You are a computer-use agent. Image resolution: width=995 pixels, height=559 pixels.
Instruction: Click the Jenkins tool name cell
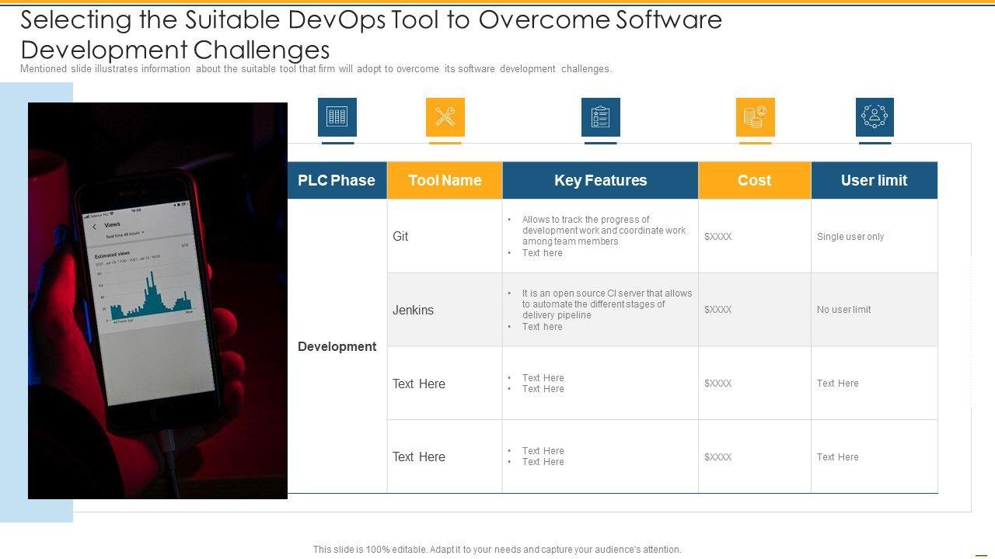pyautogui.click(x=445, y=310)
